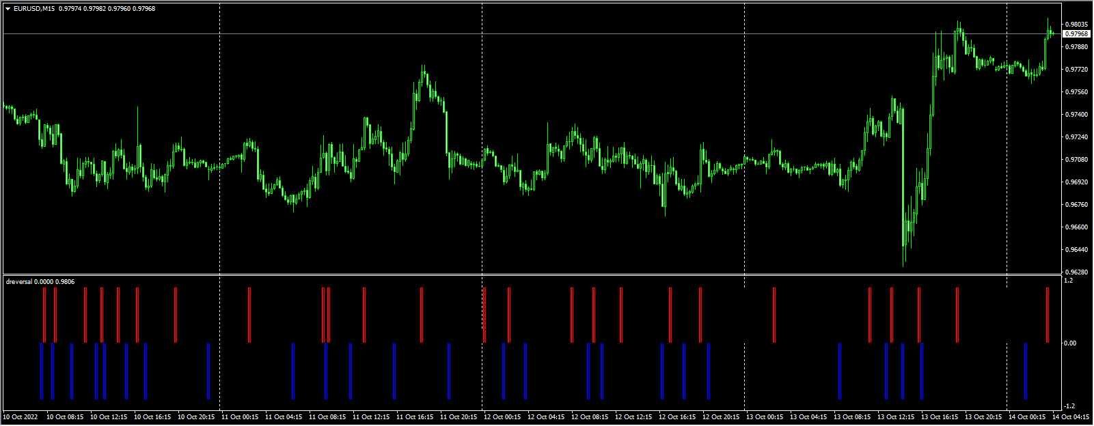
Task: Click the EURUSD,M15 chart title
Action: 34,9
